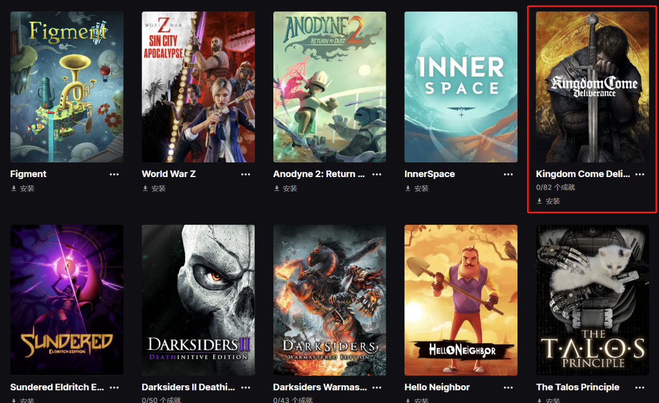The width and height of the screenshot is (659, 403).
Task: Select the Sundered Eldritch Edition cover art
Action: click(x=67, y=300)
